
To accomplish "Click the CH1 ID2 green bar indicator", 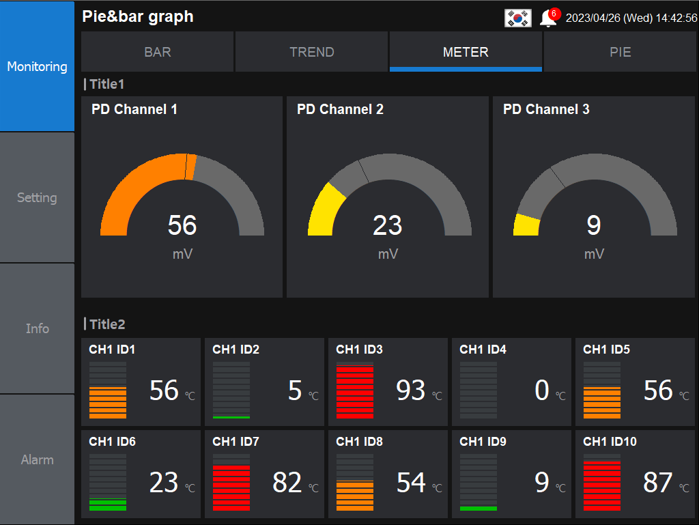I will pyautogui.click(x=231, y=391).
